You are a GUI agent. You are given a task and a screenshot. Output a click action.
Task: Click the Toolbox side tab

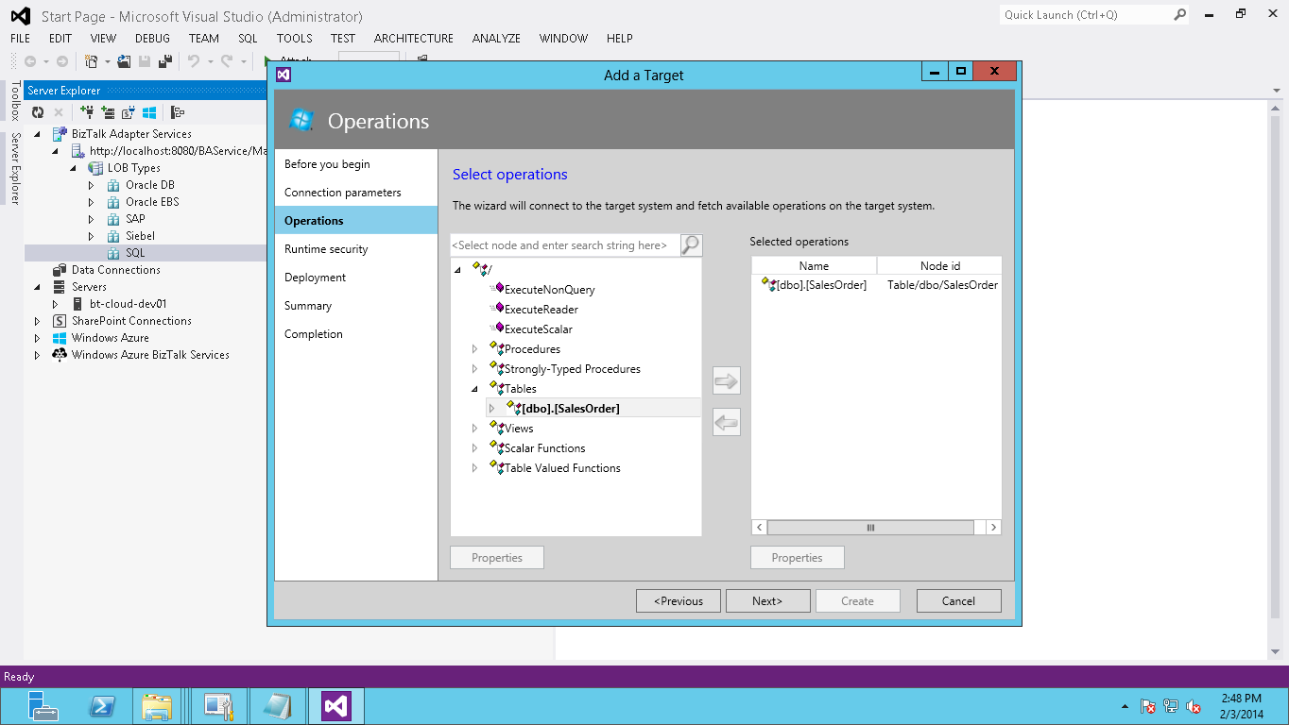click(14, 101)
